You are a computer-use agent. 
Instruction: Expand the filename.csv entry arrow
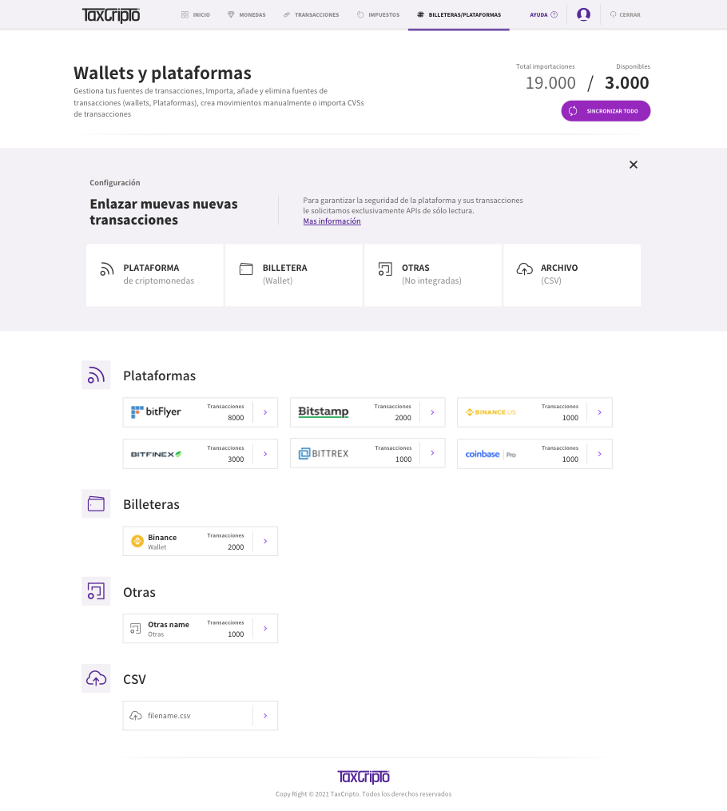[264, 716]
